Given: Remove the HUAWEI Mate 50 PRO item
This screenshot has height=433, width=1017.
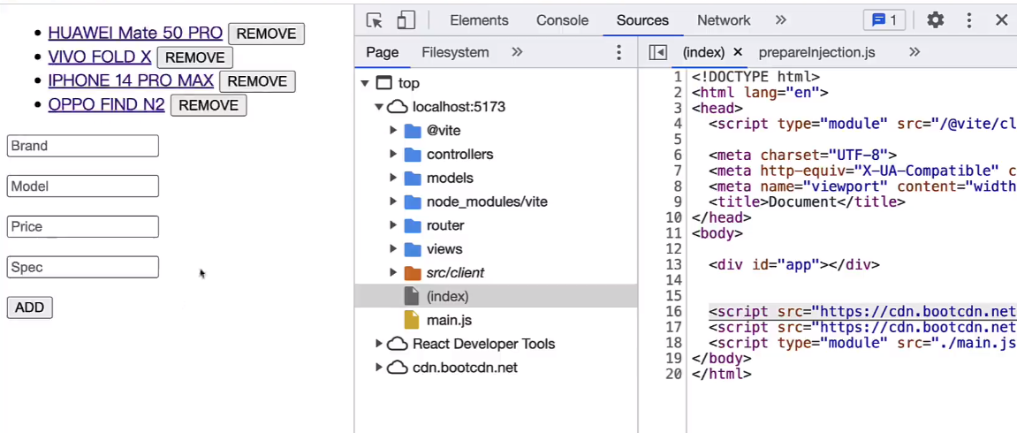Looking at the screenshot, I should coord(266,34).
